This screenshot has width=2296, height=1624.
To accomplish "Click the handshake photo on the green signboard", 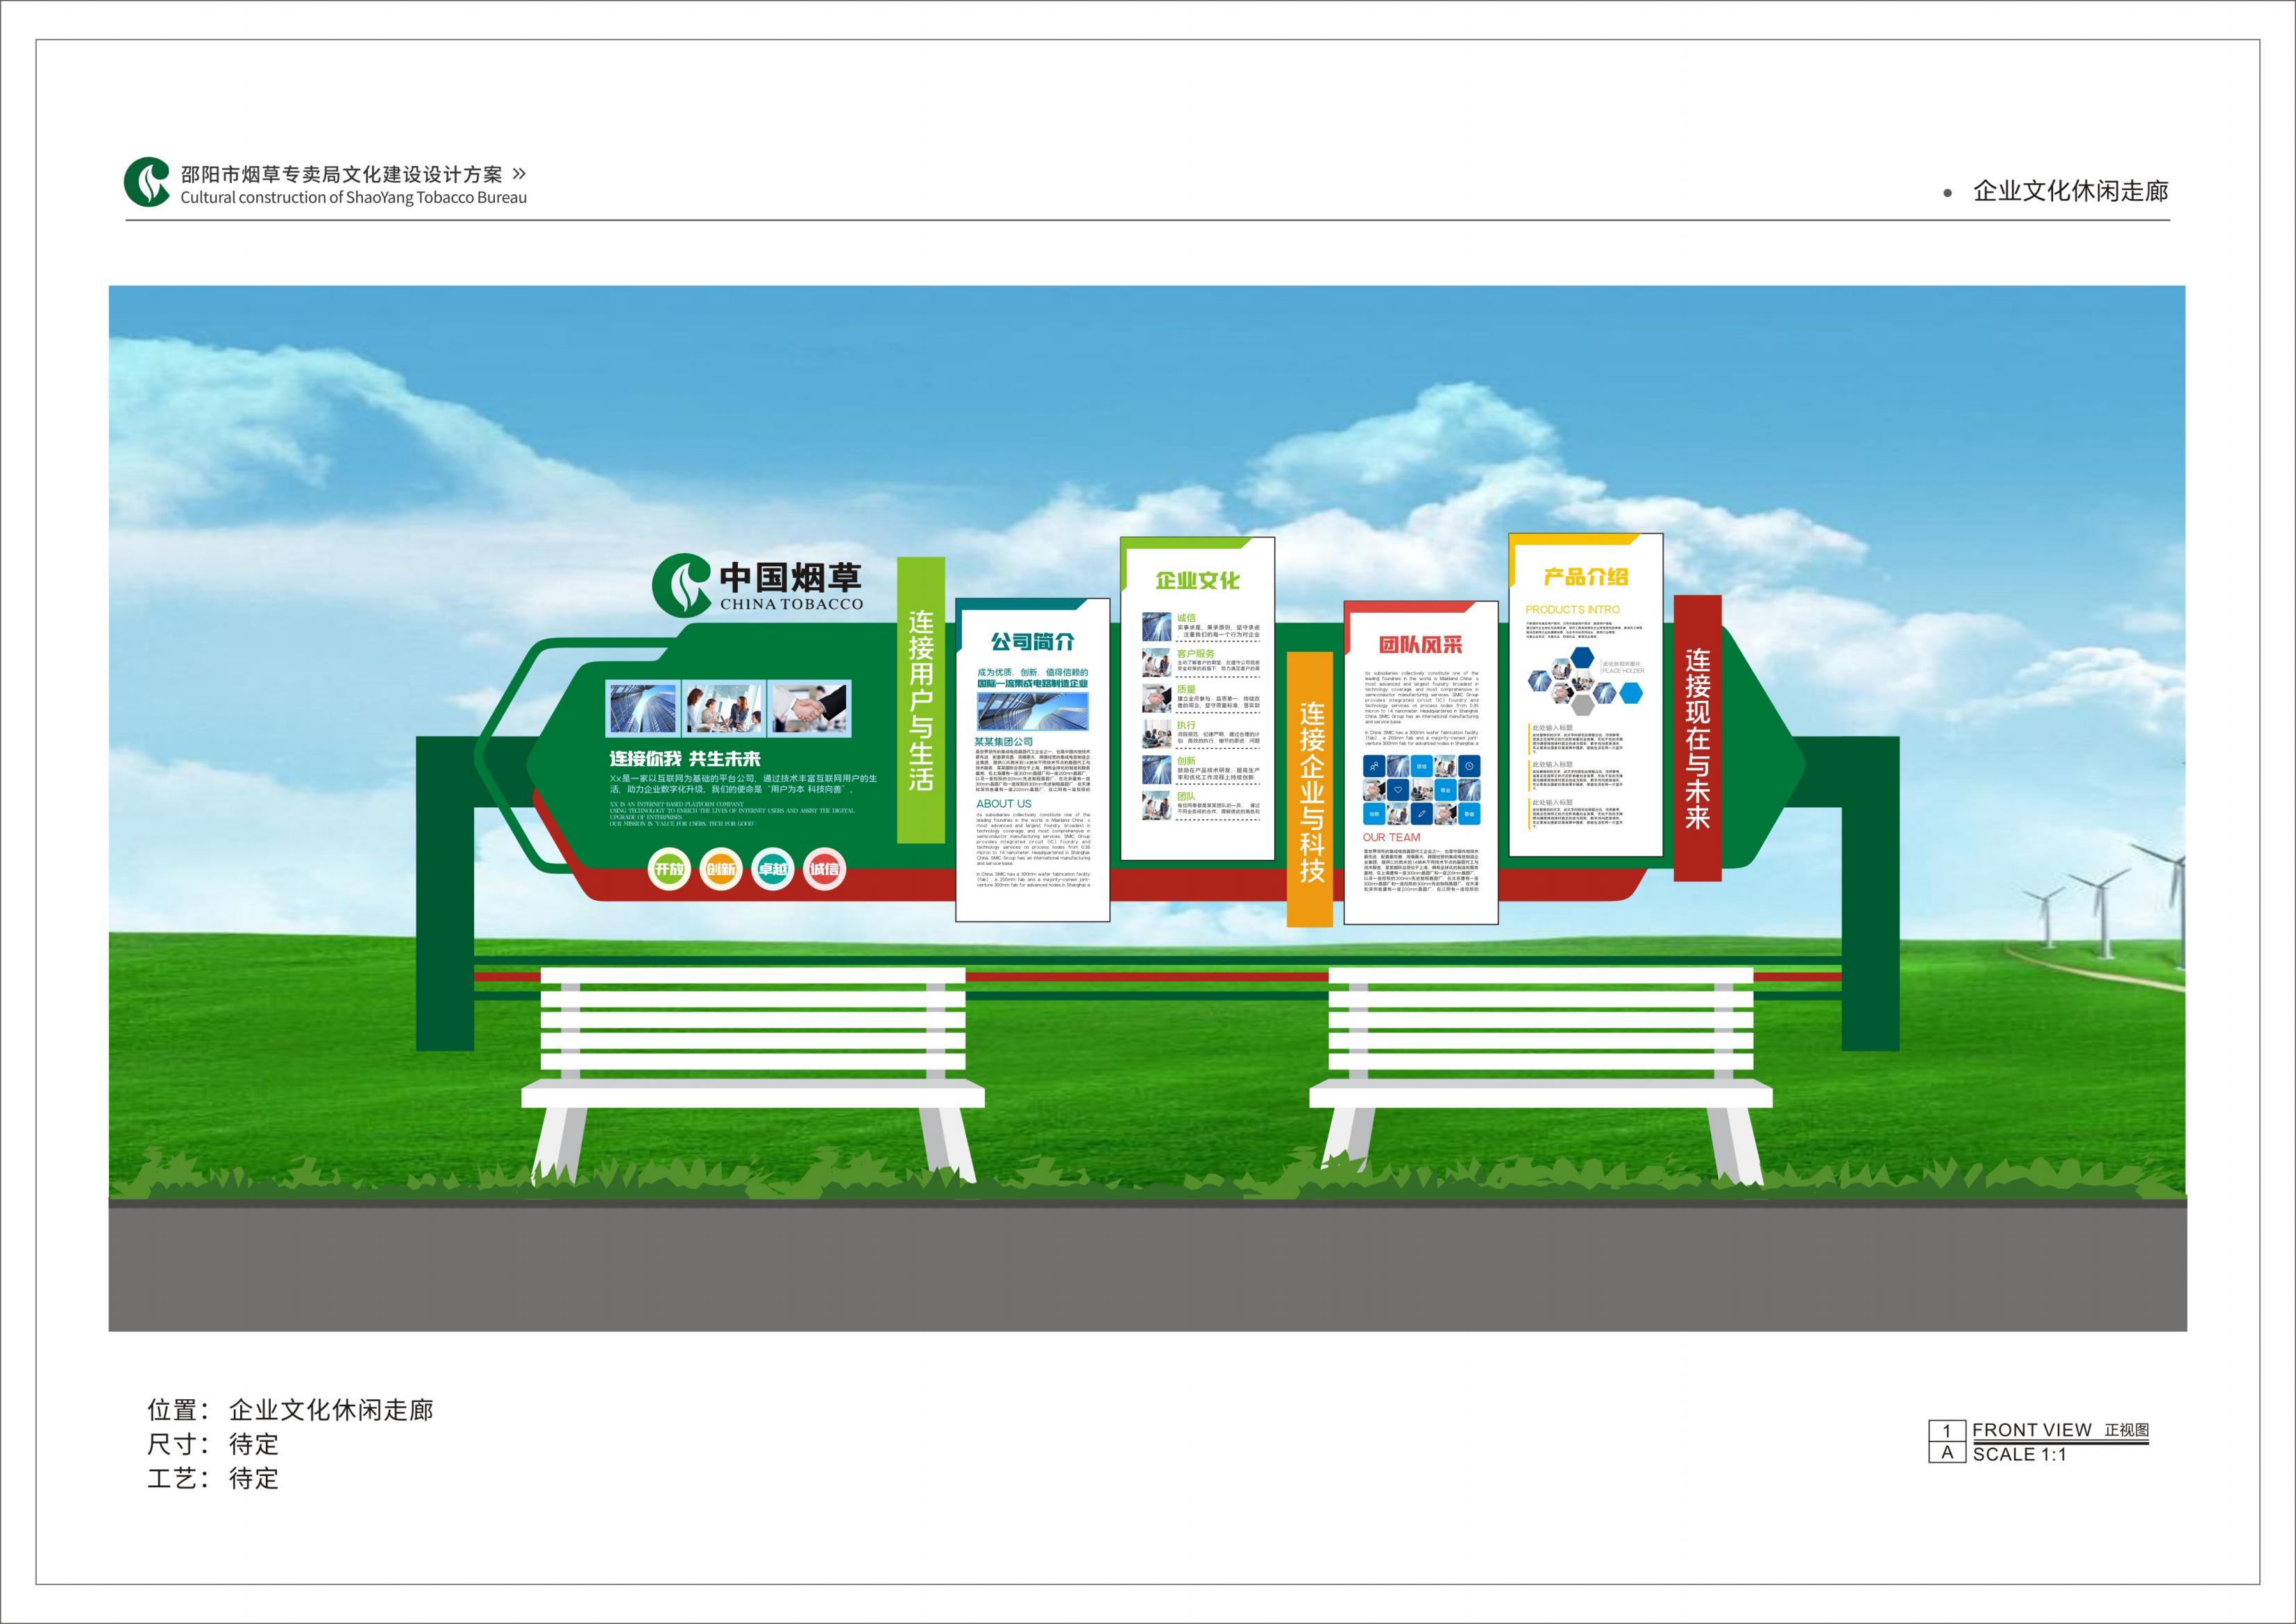I will pos(808,708).
